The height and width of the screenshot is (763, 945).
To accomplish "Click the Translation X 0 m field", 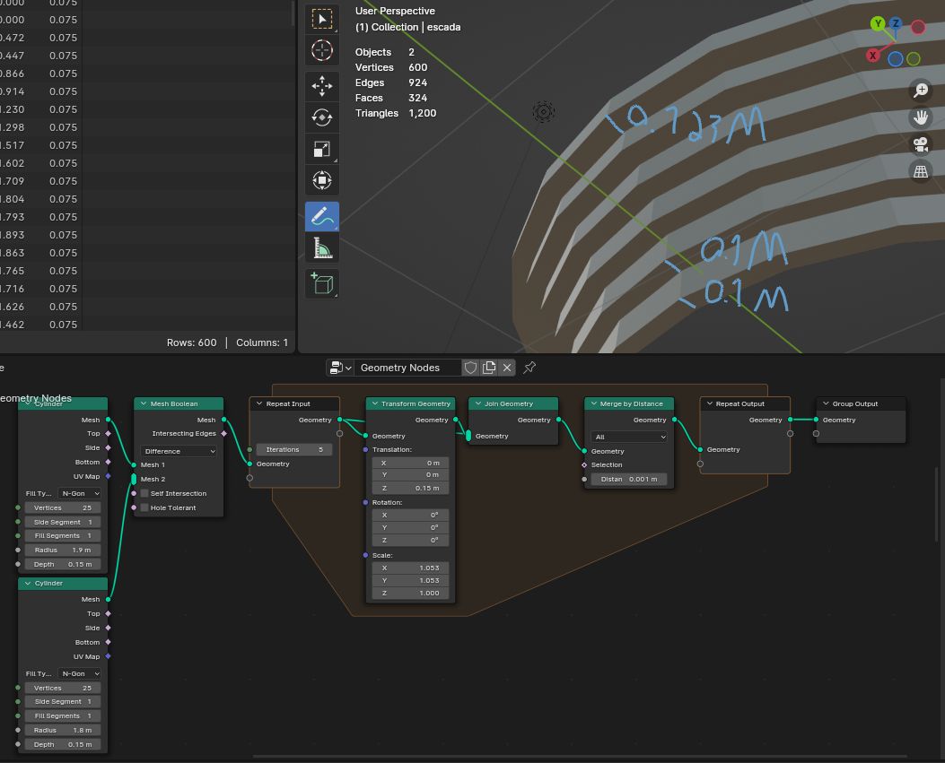I will pyautogui.click(x=410, y=464).
